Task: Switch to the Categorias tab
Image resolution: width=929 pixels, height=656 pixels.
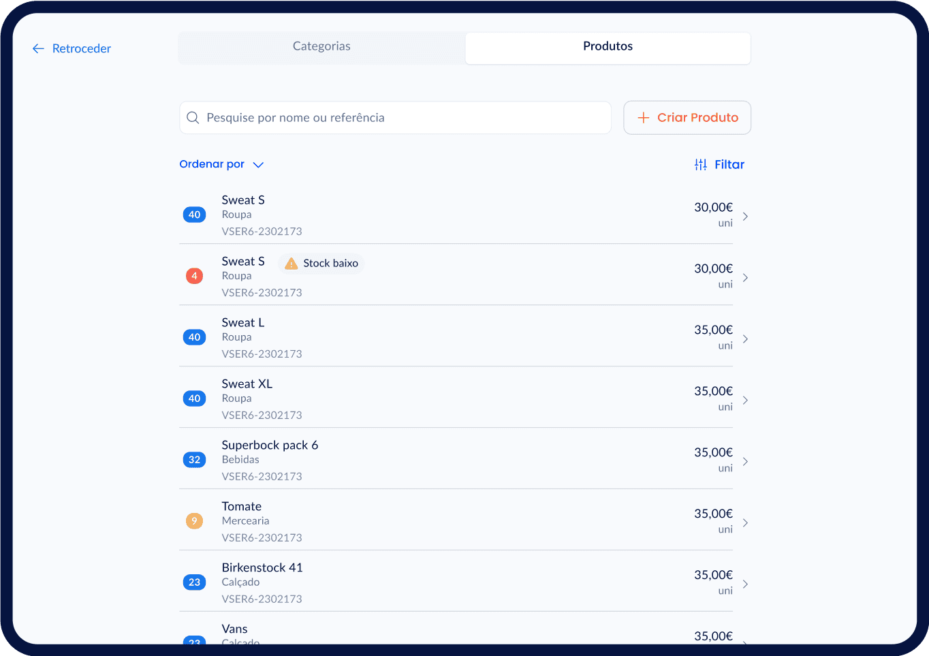Action: click(x=321, y=46)
